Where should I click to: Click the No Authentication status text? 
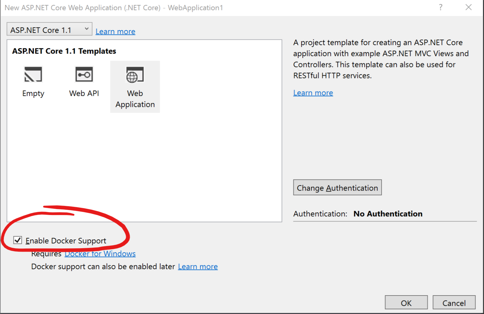click(x=388, y=214)
